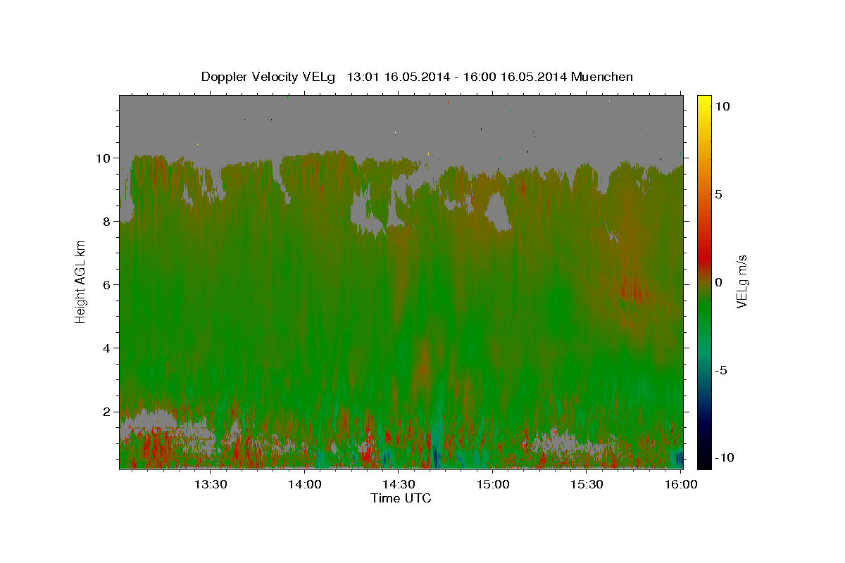Click the colorbar value 5 label

click(718, 194)
